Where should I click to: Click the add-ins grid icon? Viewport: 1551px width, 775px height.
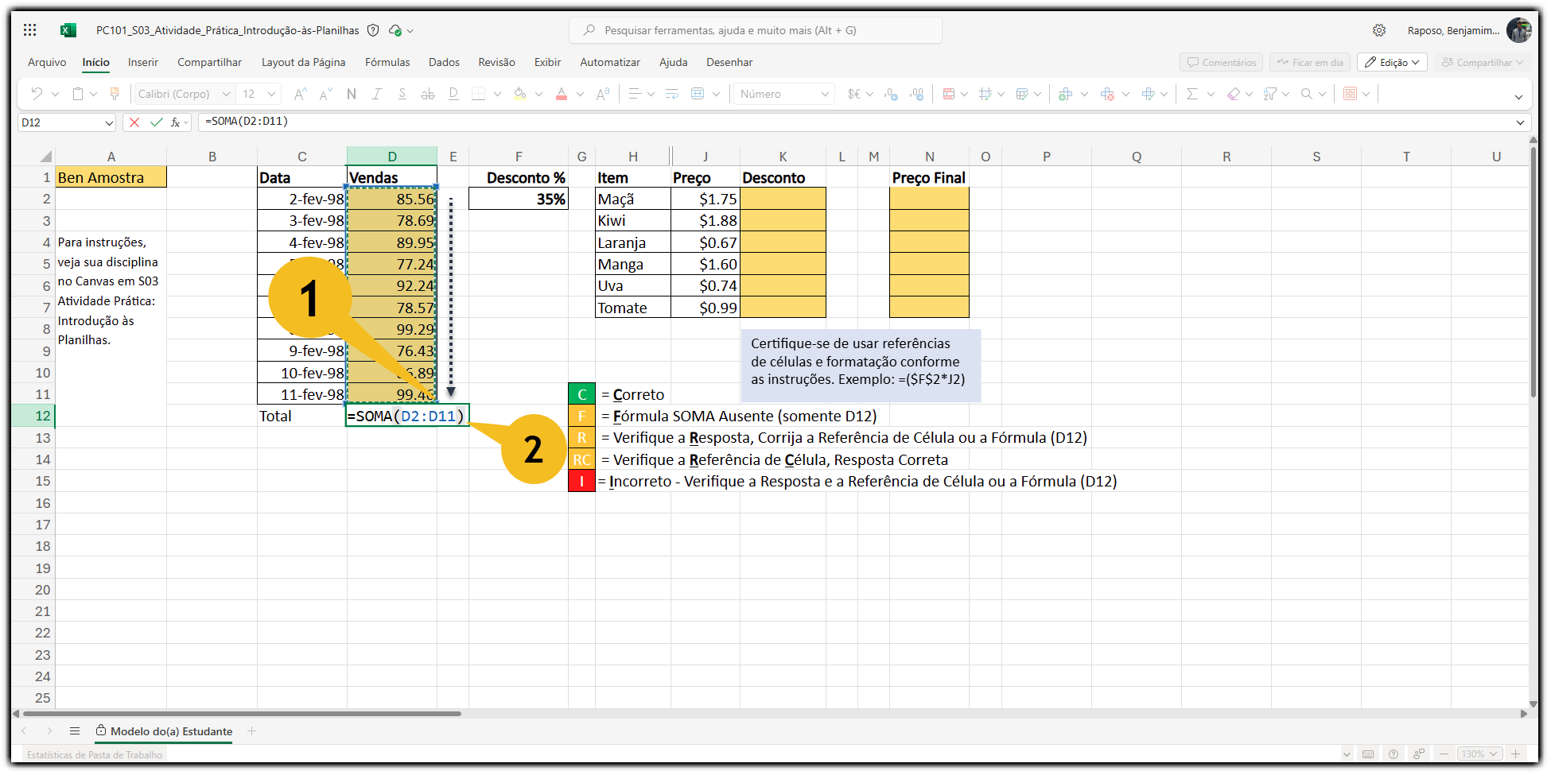point(1350,94)
